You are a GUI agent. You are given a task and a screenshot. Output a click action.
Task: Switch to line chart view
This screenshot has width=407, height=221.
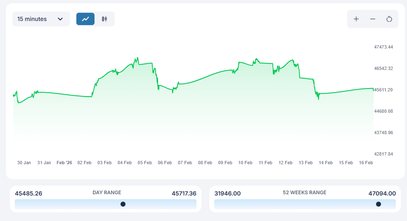point(85,19)
